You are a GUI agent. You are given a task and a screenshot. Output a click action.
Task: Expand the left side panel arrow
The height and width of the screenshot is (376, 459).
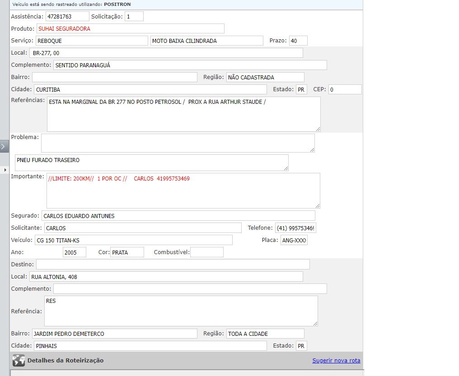4,146
